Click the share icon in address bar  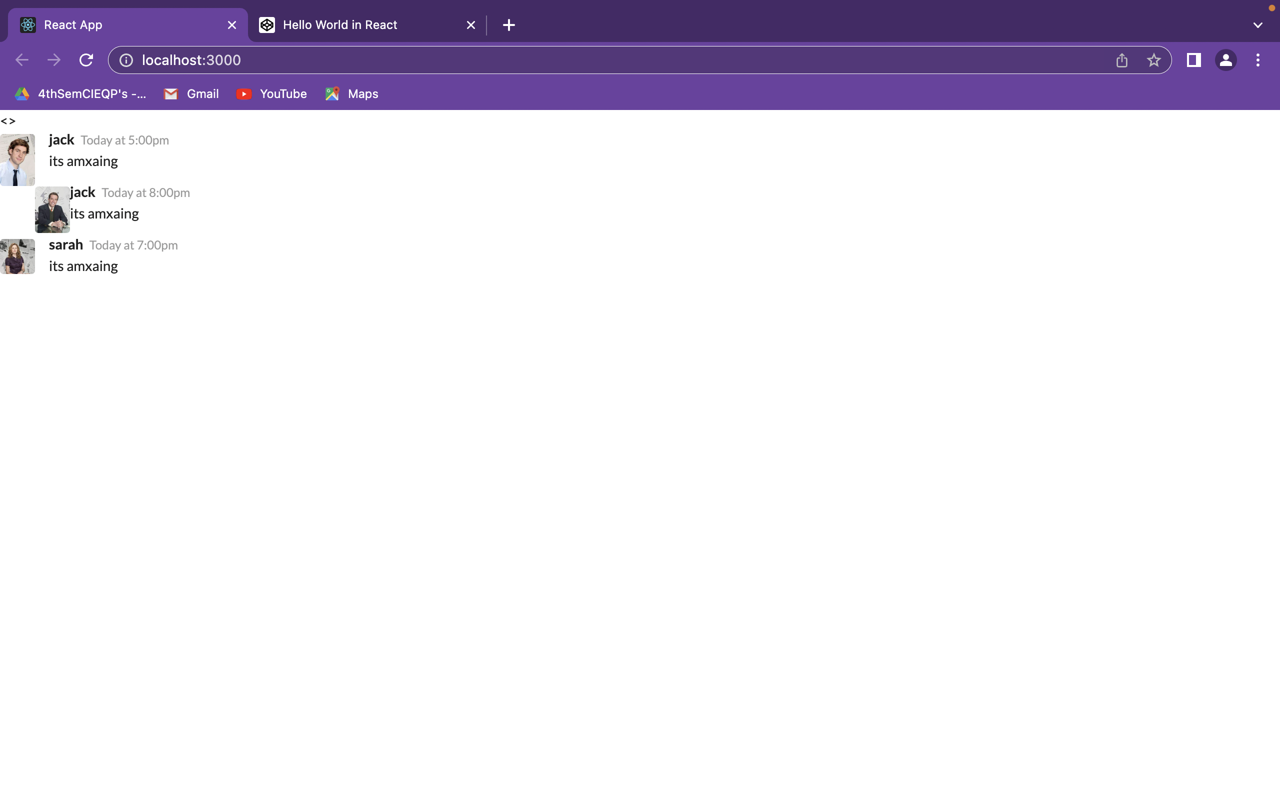coord(1121,60)
